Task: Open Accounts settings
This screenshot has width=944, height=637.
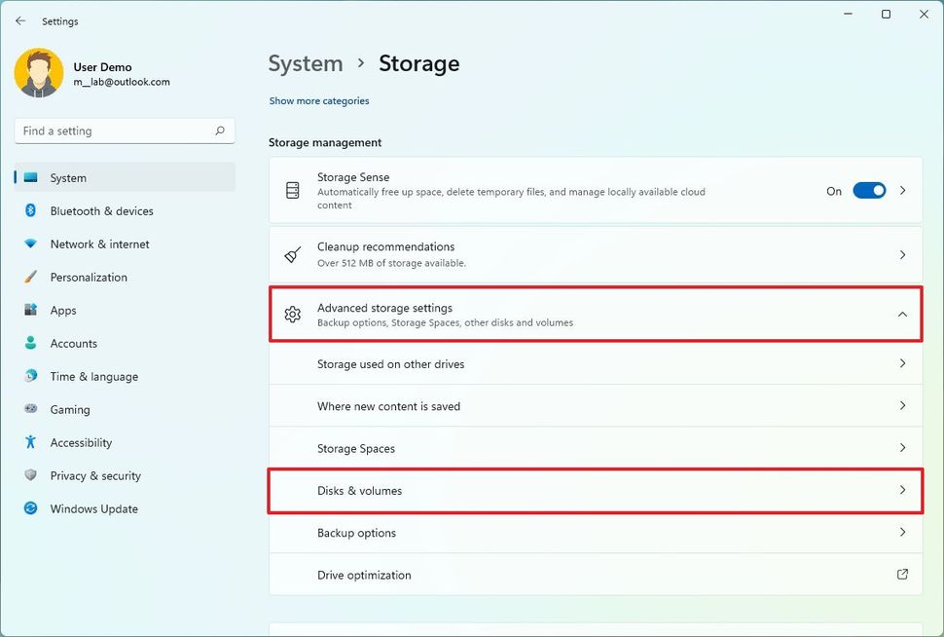Action: 72,343
